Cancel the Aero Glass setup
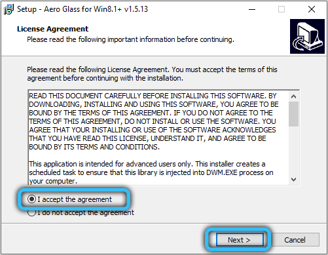 coord(295,240)
